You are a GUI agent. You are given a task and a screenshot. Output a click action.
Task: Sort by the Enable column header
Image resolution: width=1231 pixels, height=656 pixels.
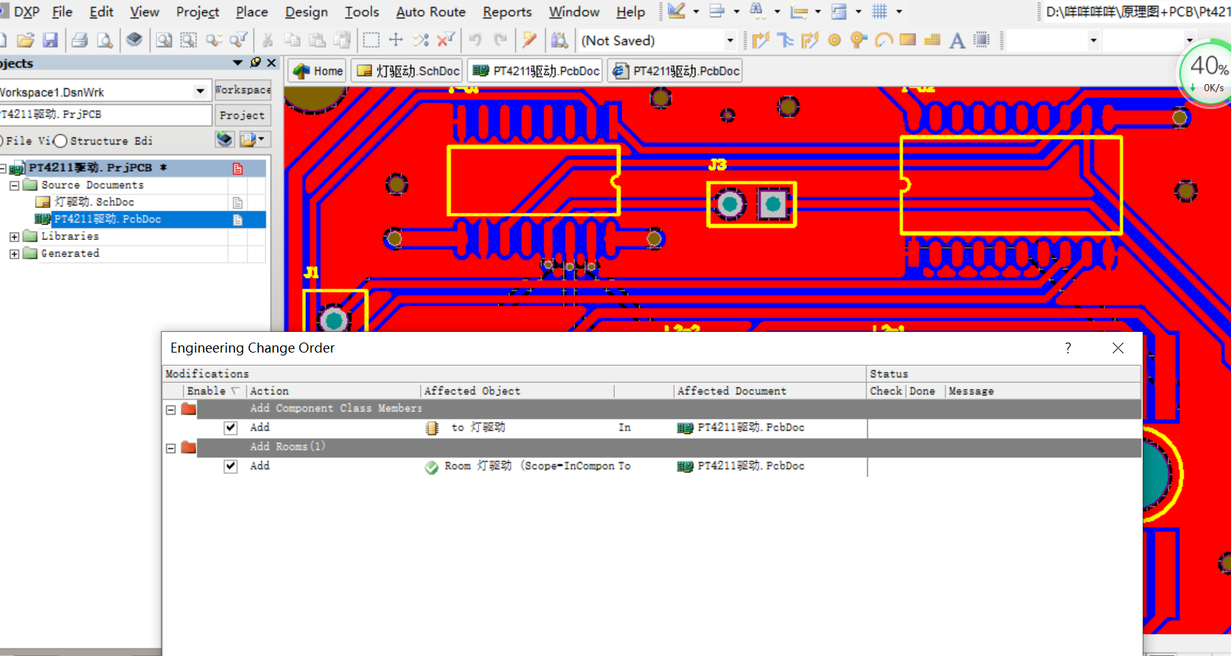click(x=212, y=391)
